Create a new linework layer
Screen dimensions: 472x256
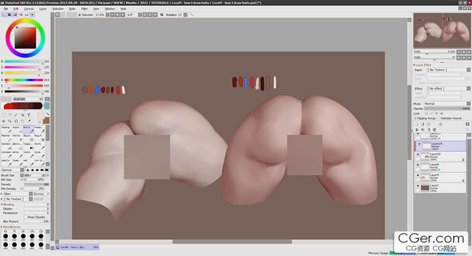pos(423,124)
